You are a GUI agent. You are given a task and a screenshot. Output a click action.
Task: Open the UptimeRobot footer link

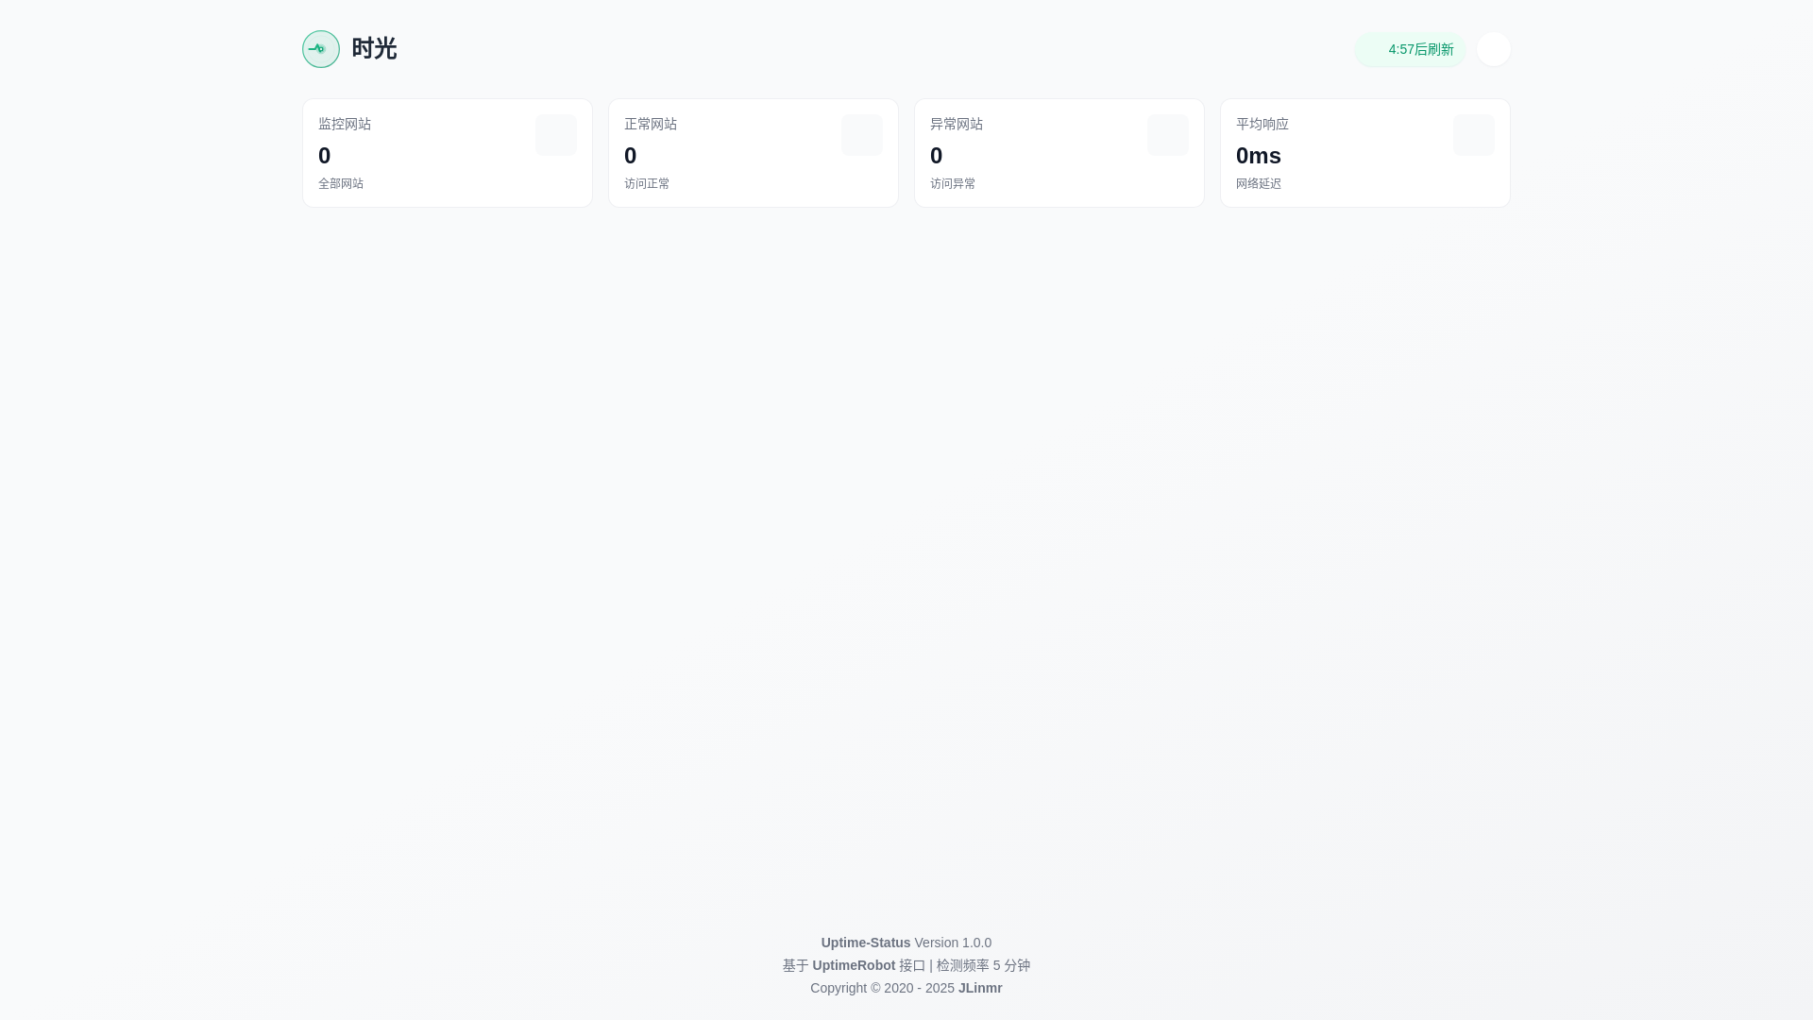click(x=854, y=965)
